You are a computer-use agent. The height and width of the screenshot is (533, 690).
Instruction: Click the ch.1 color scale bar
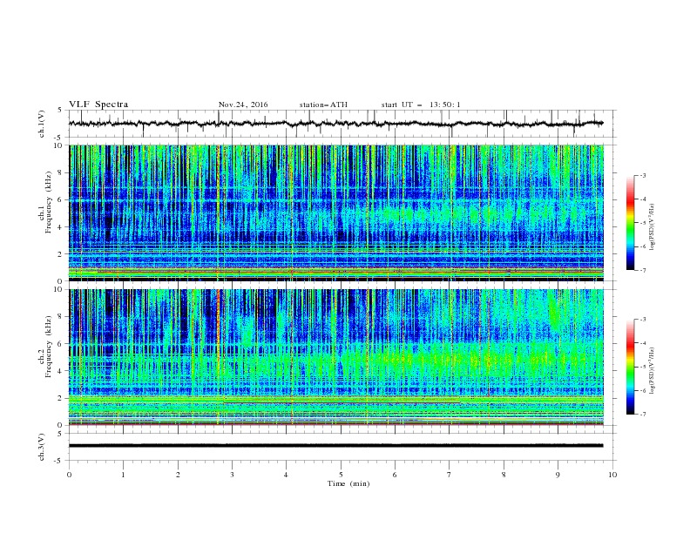[630, 222]
